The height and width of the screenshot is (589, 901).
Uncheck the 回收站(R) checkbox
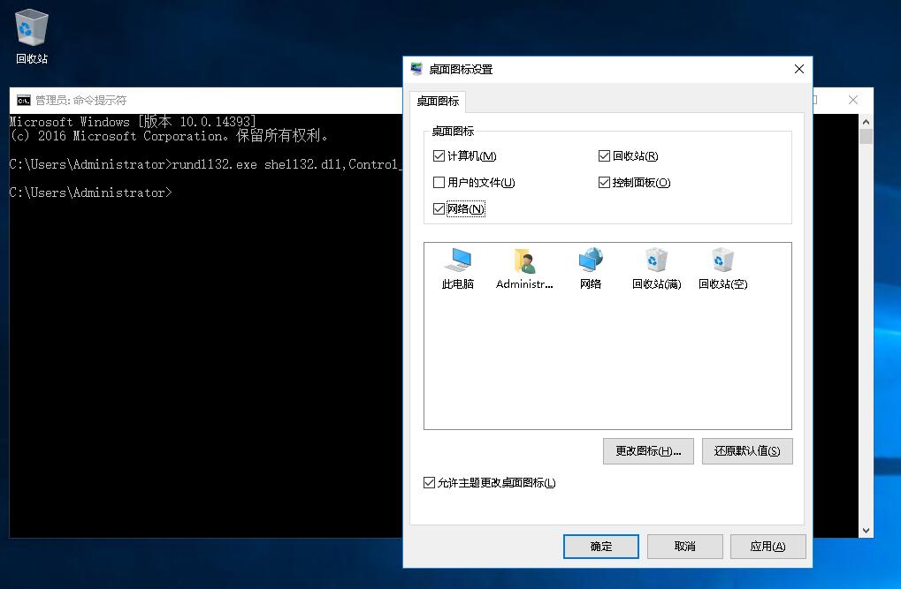604,156
